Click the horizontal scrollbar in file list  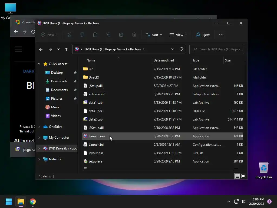coord(158,171)
